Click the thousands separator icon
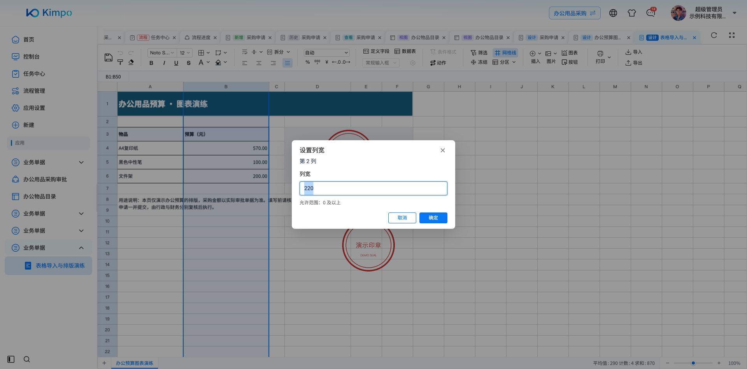Viewport: 747px width, 369px height. coord(317,62)
